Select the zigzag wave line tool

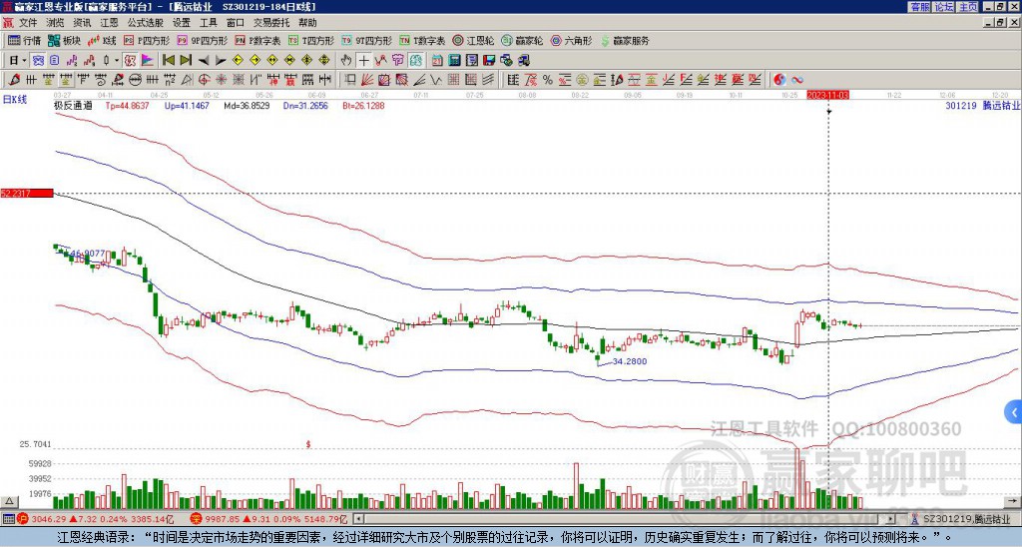(x=435, y=80)
